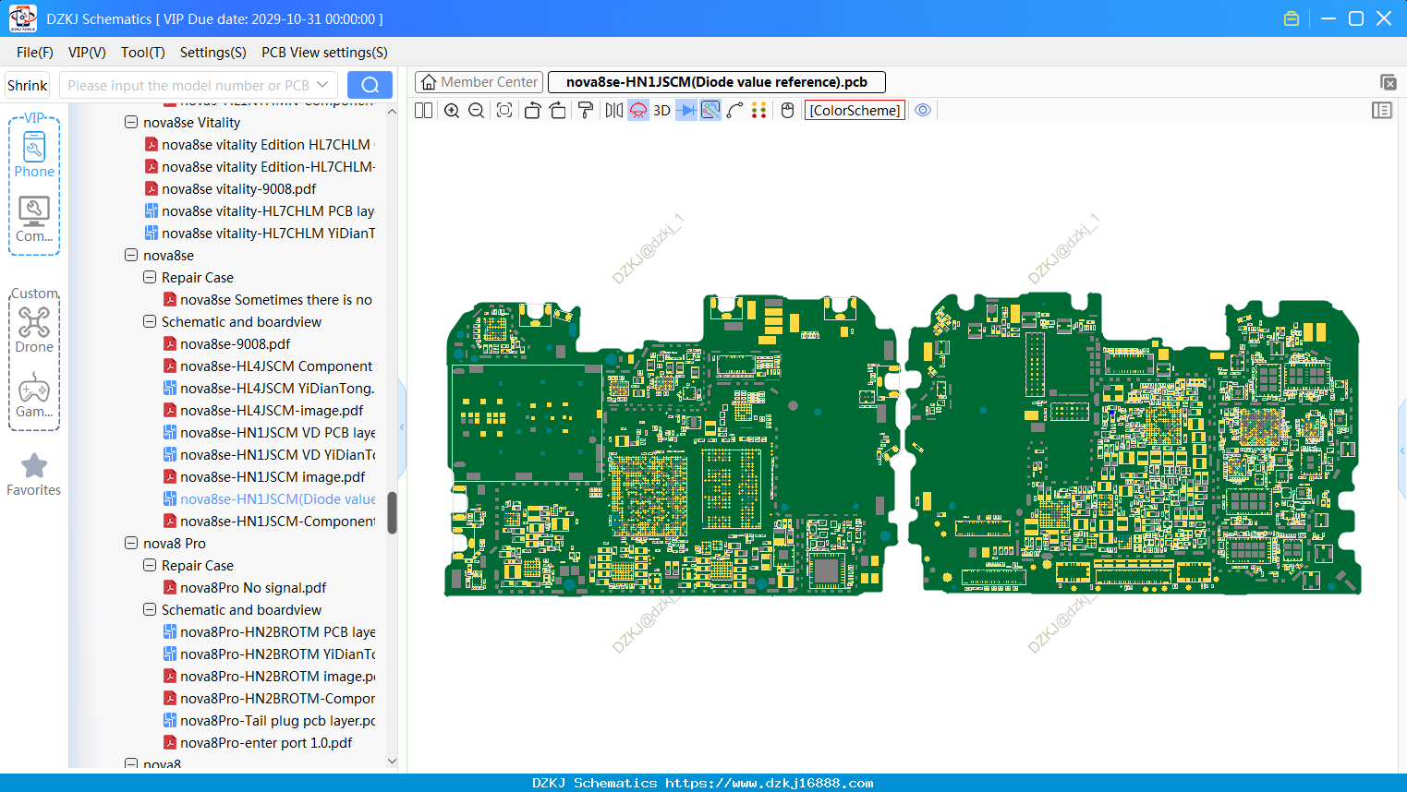1407x792 pixels.
Task: Click the tree scroll down arrow
Action: (392, 762)
